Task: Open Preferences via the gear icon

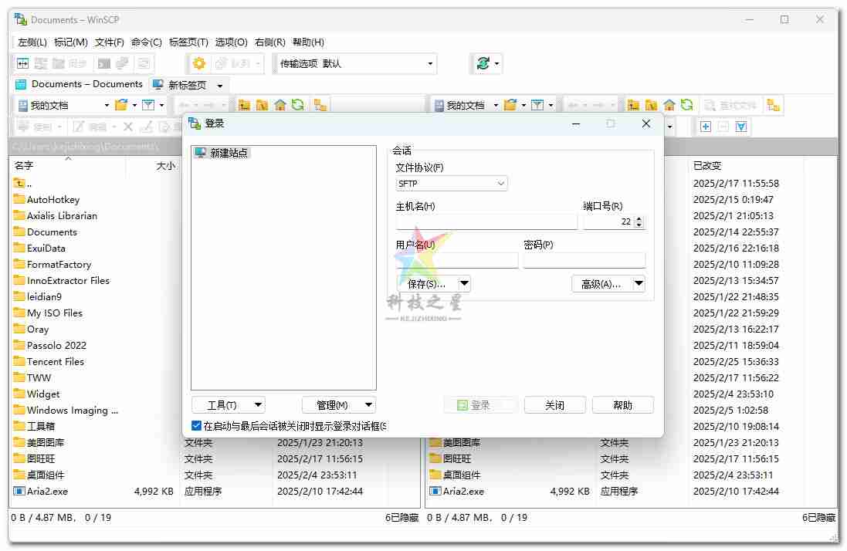Action: pyautogui.click(x=199, y=64)
